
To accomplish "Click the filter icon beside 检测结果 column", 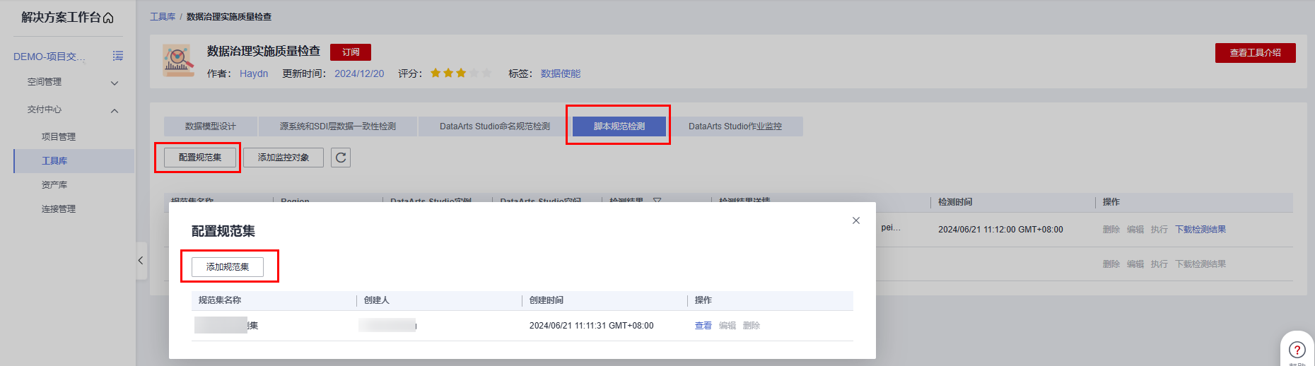I will 657,201.
